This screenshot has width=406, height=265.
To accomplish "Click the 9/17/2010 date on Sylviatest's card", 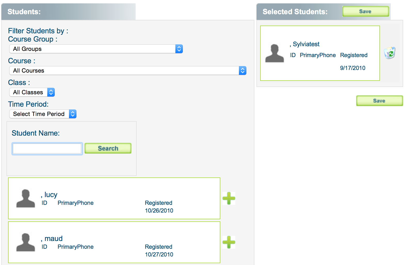I will pyautogui.click(x=353, y=68).
